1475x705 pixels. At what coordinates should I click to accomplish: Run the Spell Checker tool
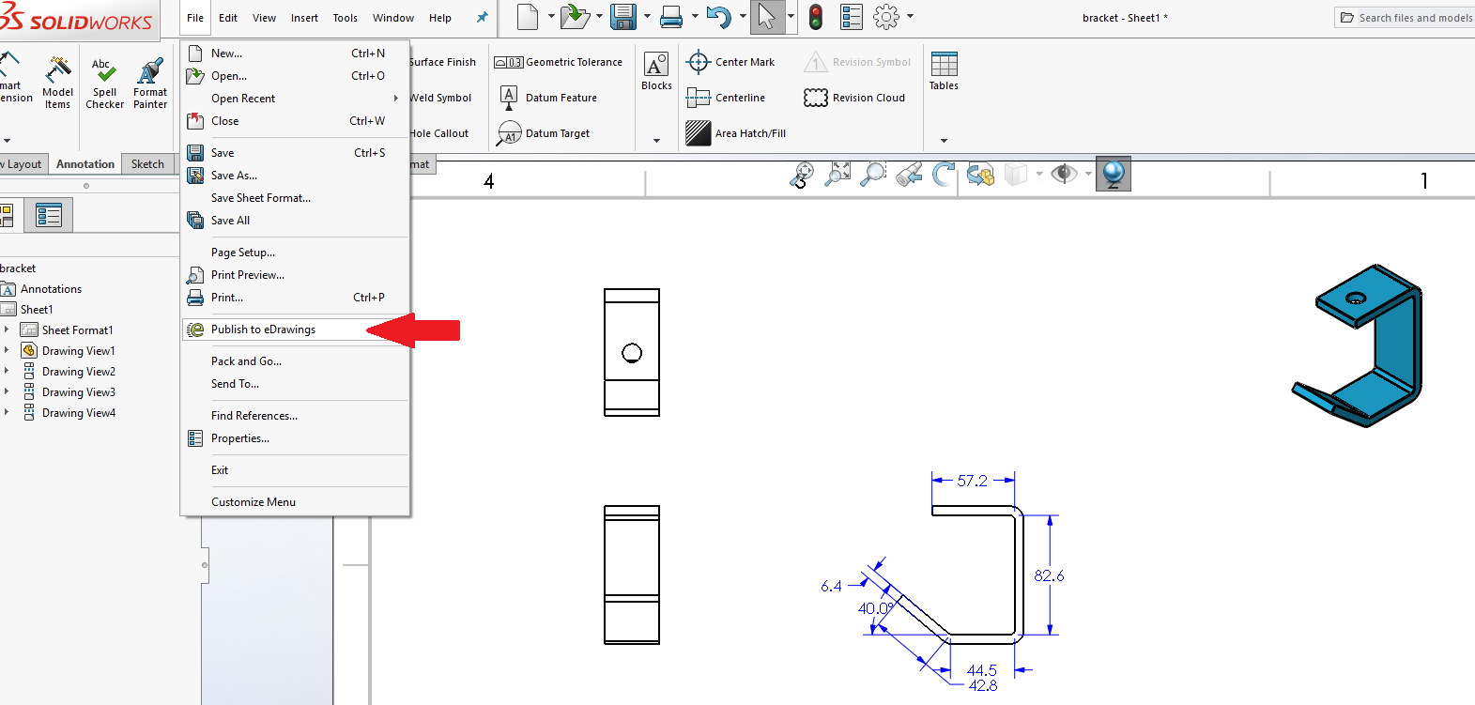tap(105, 83)
